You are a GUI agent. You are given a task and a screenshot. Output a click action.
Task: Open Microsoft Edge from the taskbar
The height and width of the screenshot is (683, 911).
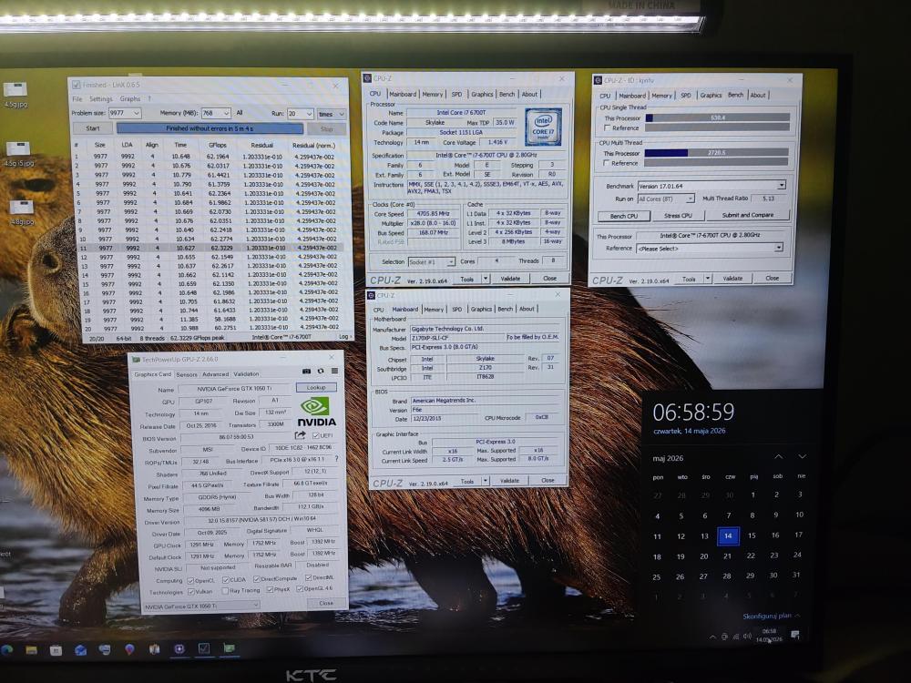(x=7, y=648)
